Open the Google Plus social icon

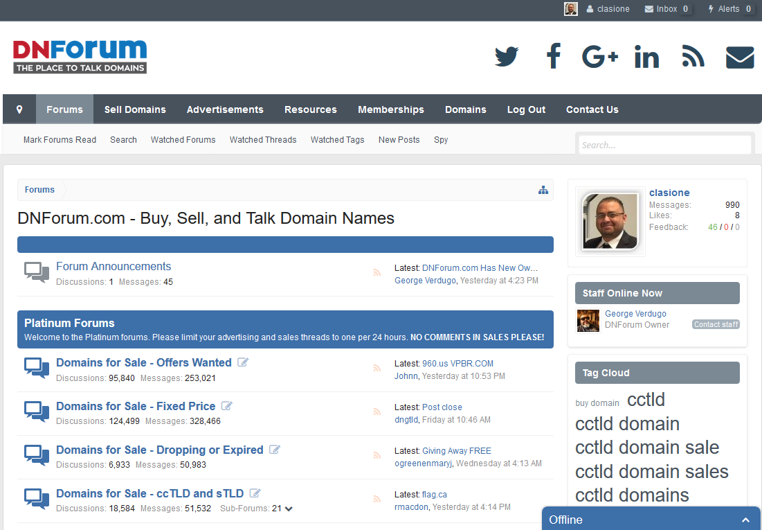click(x=599, y=56)
